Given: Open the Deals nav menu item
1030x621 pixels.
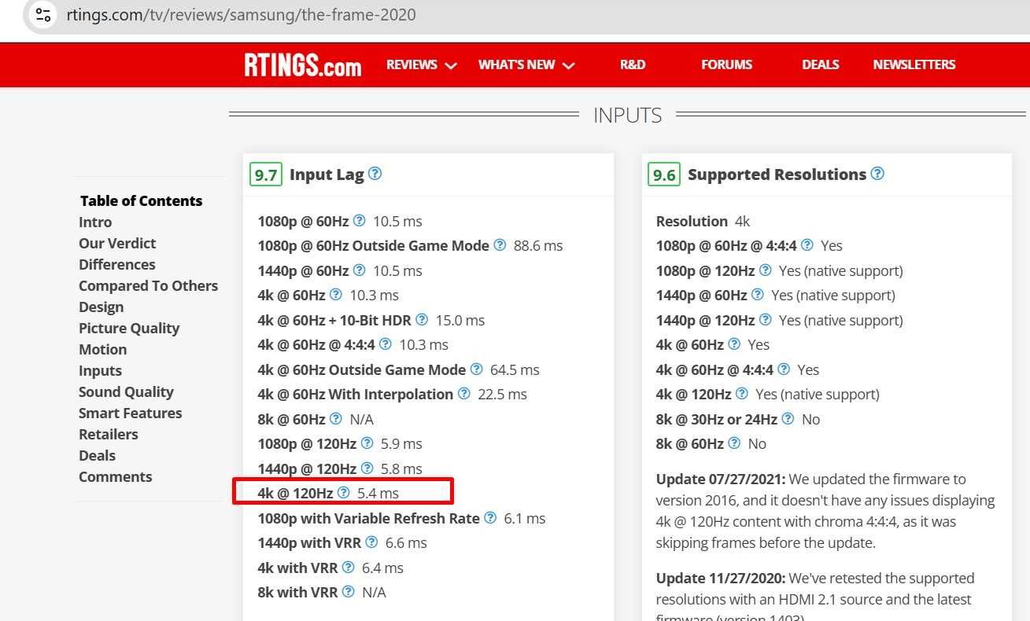Looking at the screenshot, I should pyautogui.click(x=820, y=64).
